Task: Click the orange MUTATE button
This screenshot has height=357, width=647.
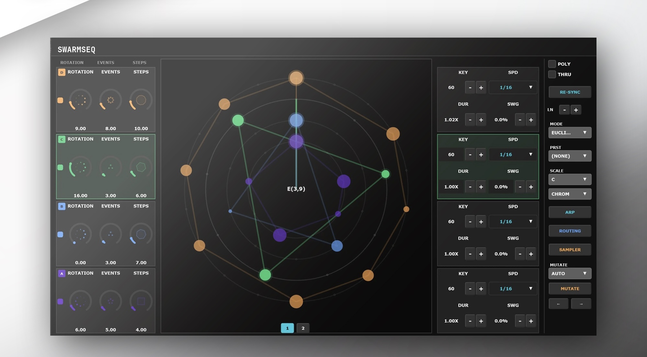Action: click(x=570, y=289)
